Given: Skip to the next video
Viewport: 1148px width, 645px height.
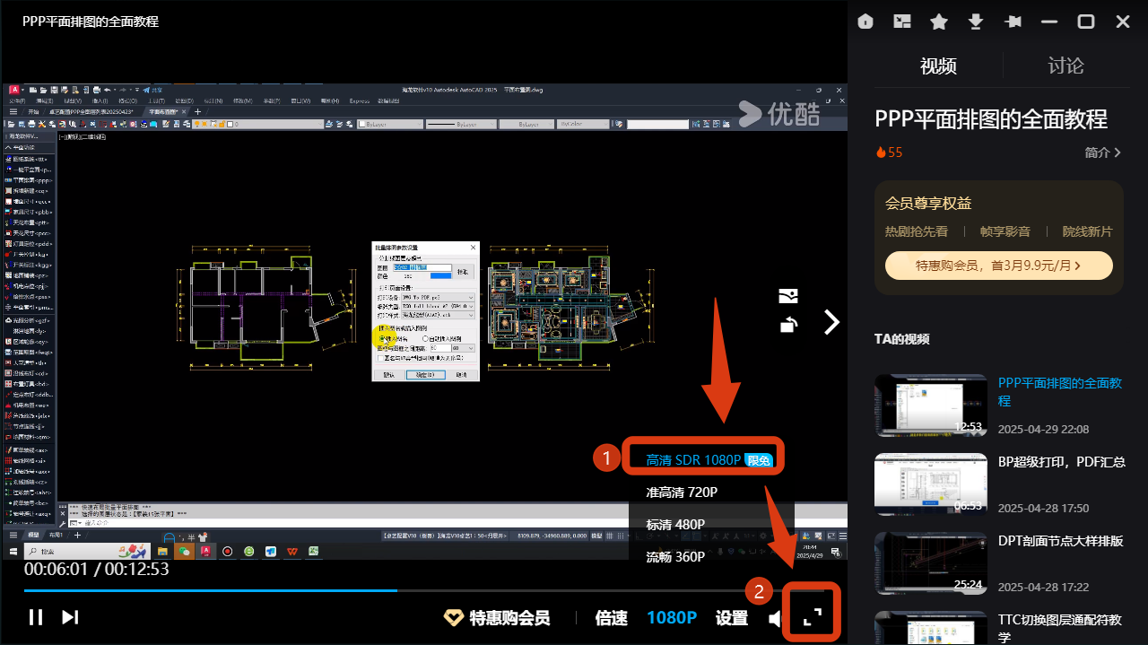Looking at the screenshot, I should pyautogui.click(x=70, y=617).
